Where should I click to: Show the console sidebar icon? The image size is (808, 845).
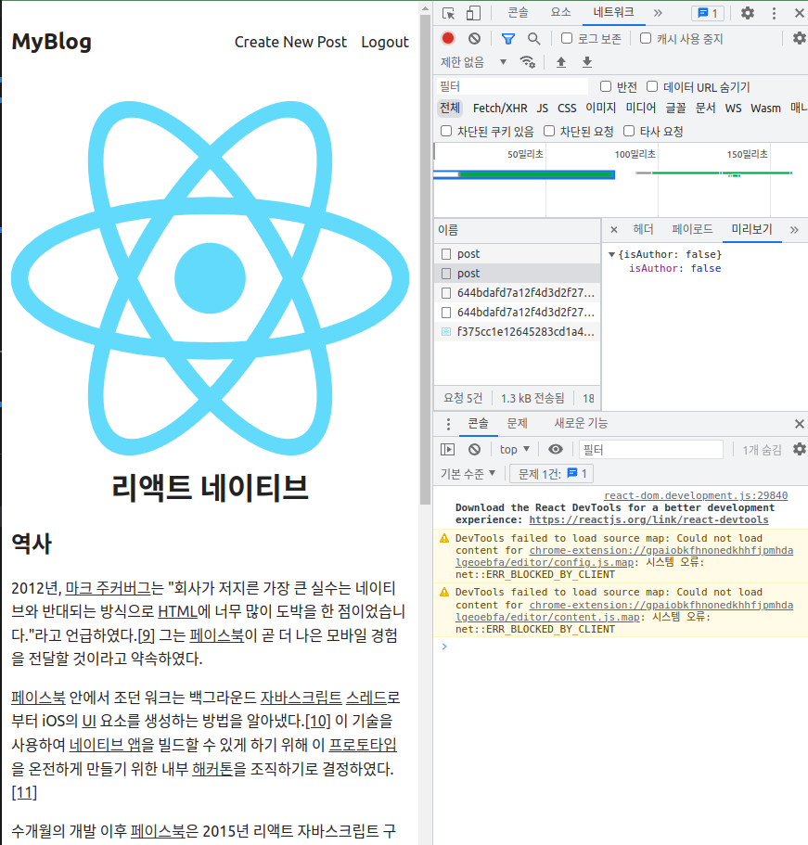(447, 449)
